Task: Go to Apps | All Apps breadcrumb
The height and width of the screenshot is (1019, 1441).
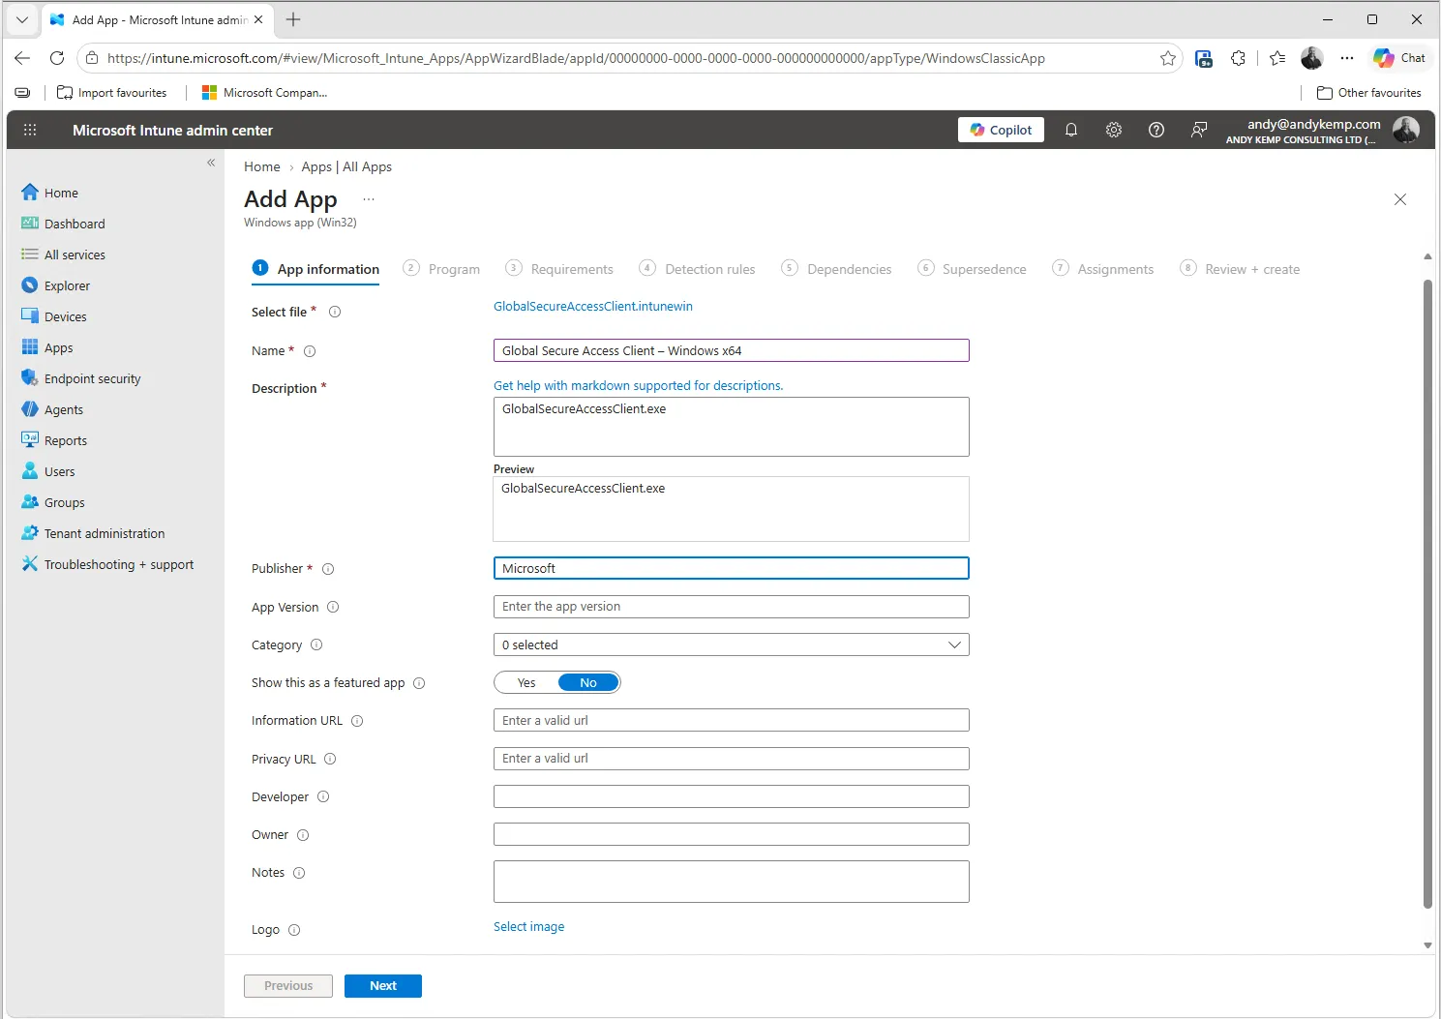Action: (x=346, y=166)
